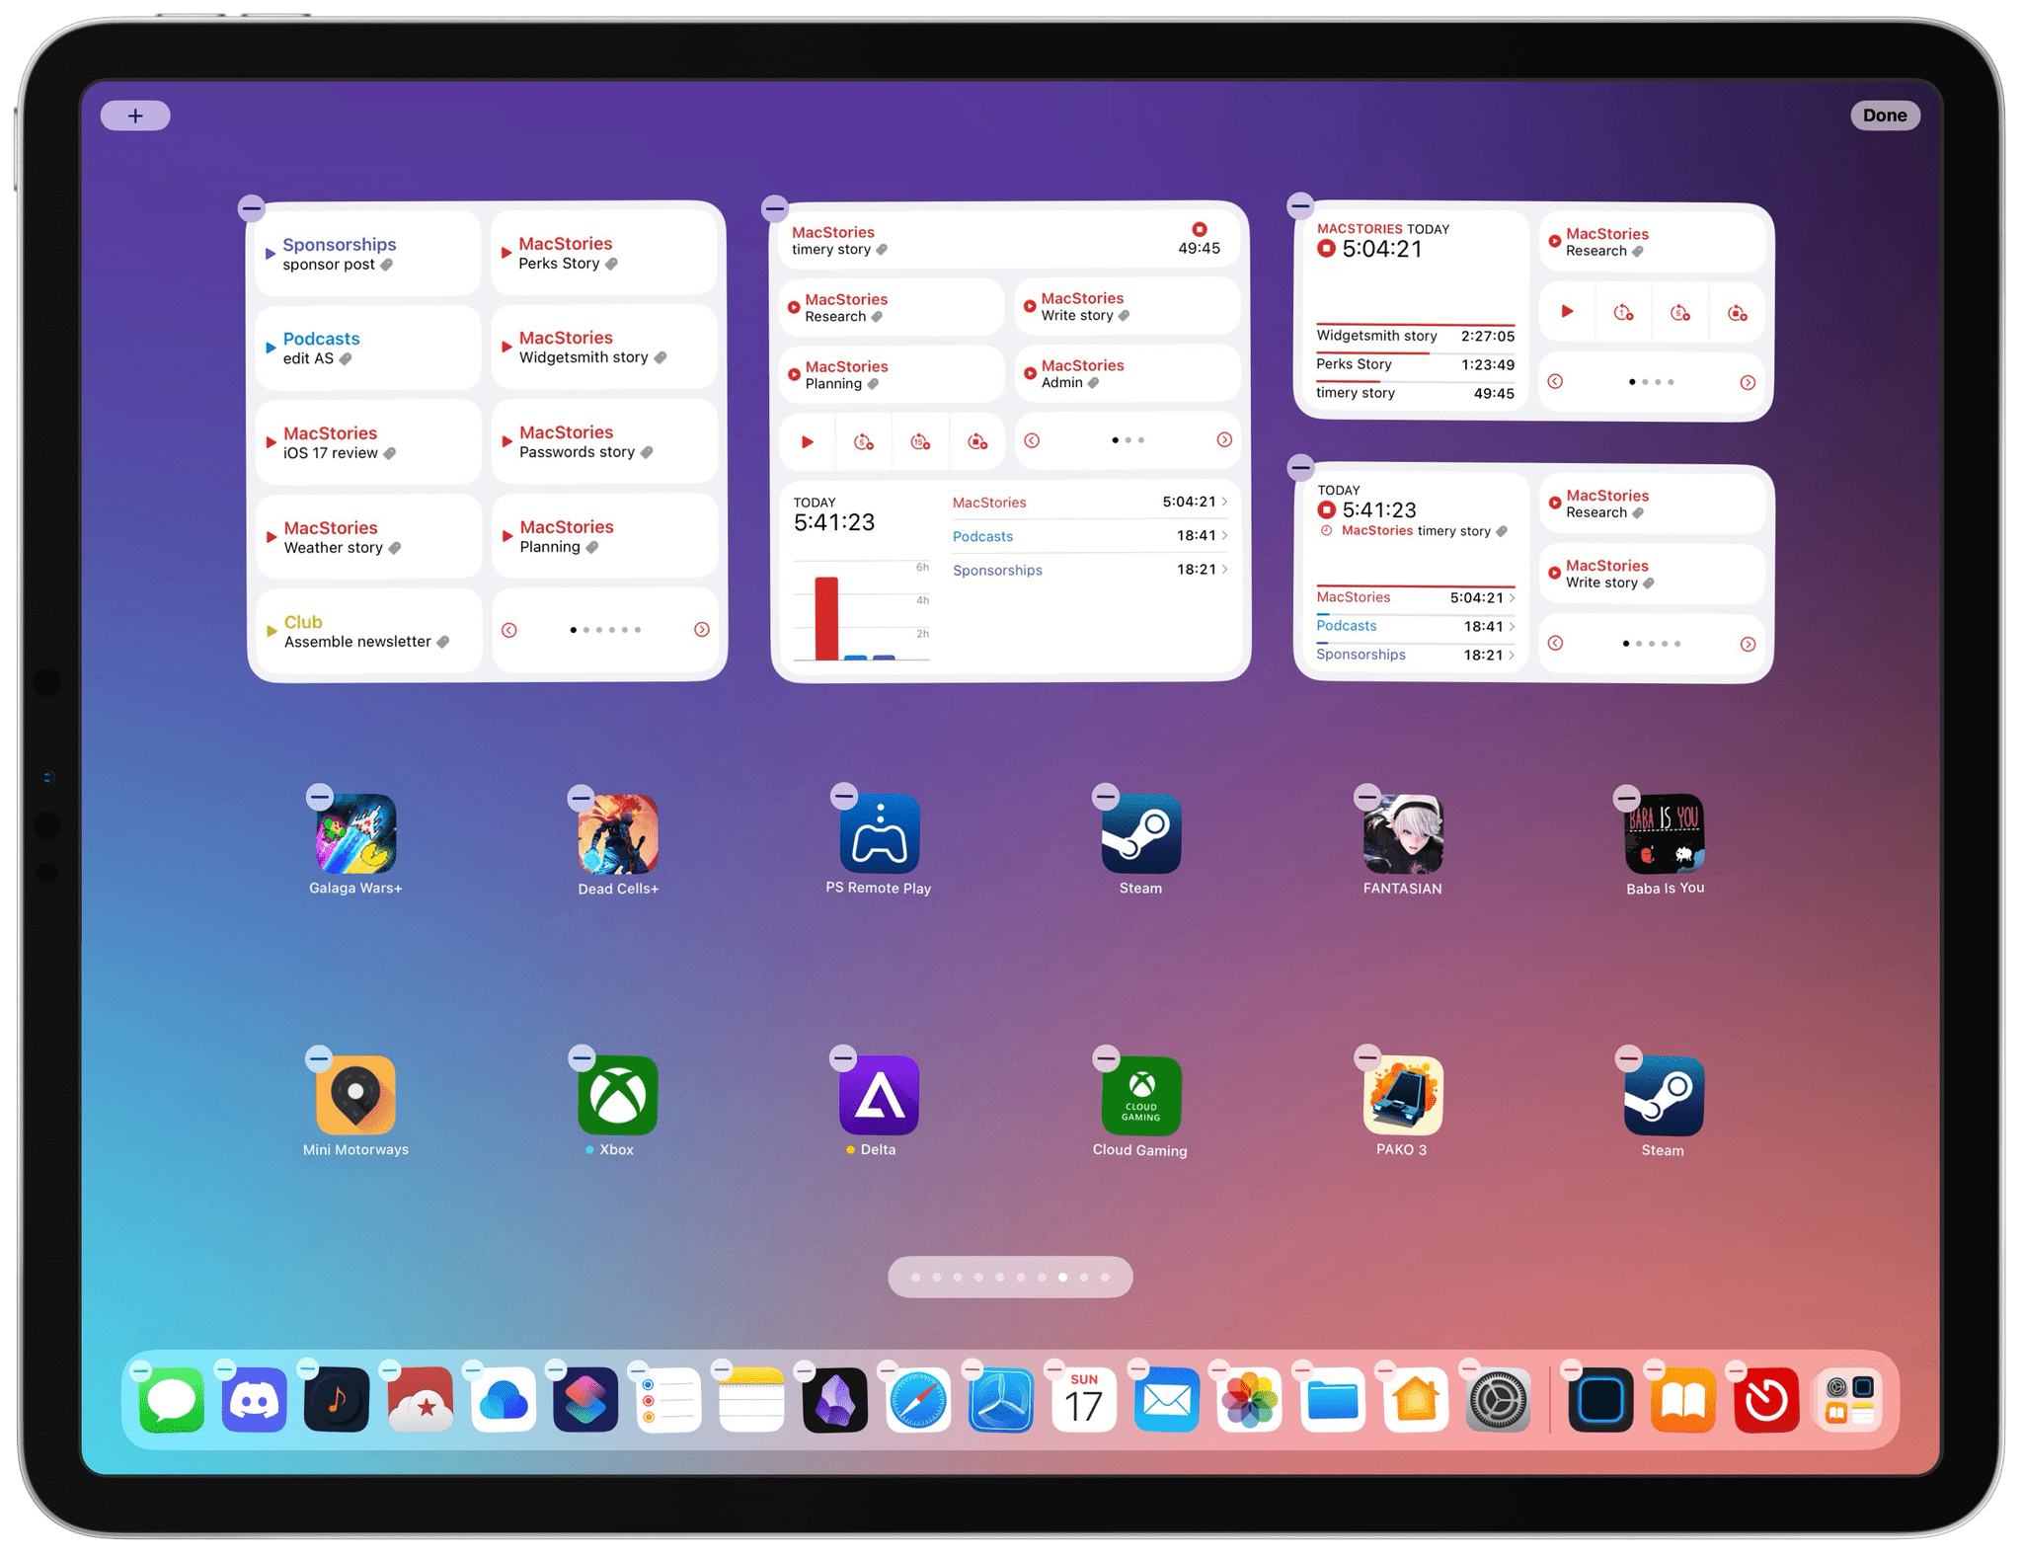2022x1556 pixels.
Task: Launch FANTASIAN game
Action: tap(1402, 834)
